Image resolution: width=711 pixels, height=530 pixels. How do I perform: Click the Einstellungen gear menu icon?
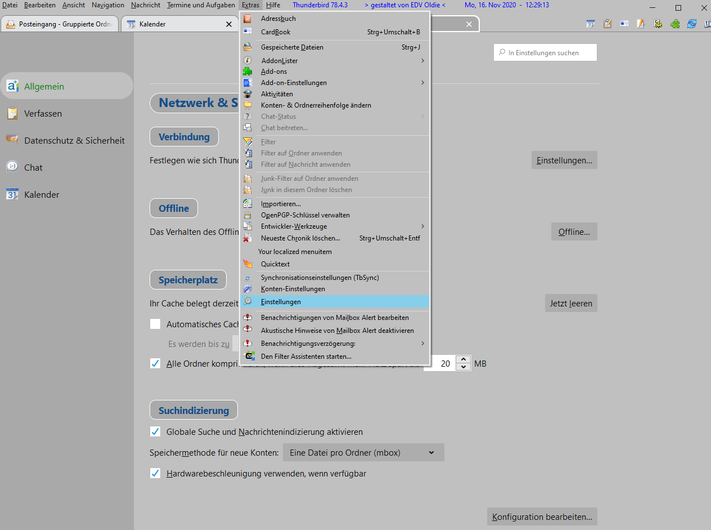coord(247,302)
